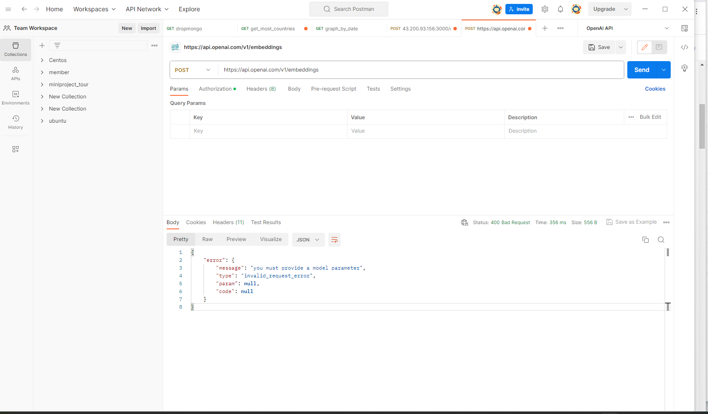Open History sidebar panel
Image resolution: width=708 pixels, height=414 pixels.
[x=16, y=122]
